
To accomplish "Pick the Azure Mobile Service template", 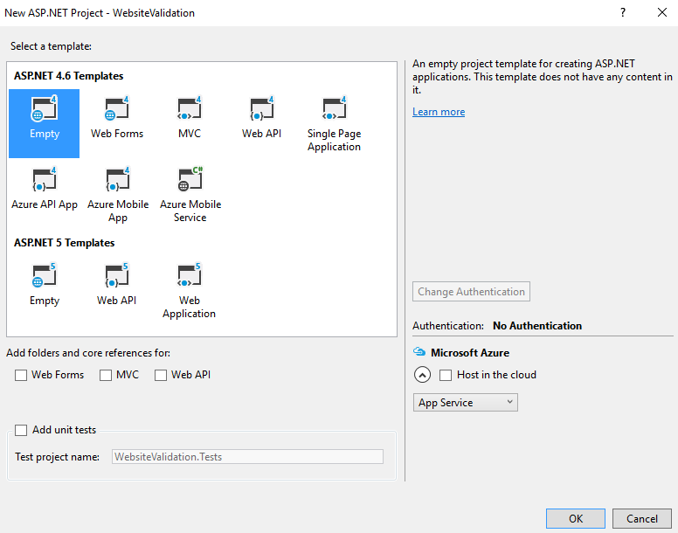I will click(x=190, y=181).
